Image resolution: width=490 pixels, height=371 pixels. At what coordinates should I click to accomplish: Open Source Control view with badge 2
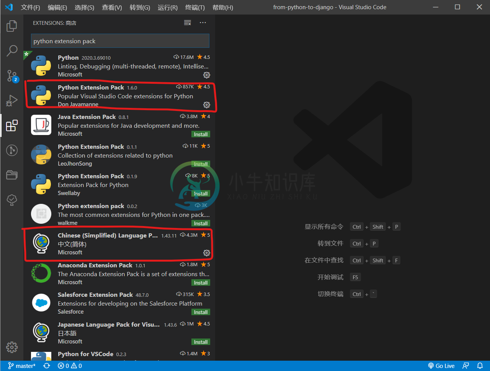(12, 76)
